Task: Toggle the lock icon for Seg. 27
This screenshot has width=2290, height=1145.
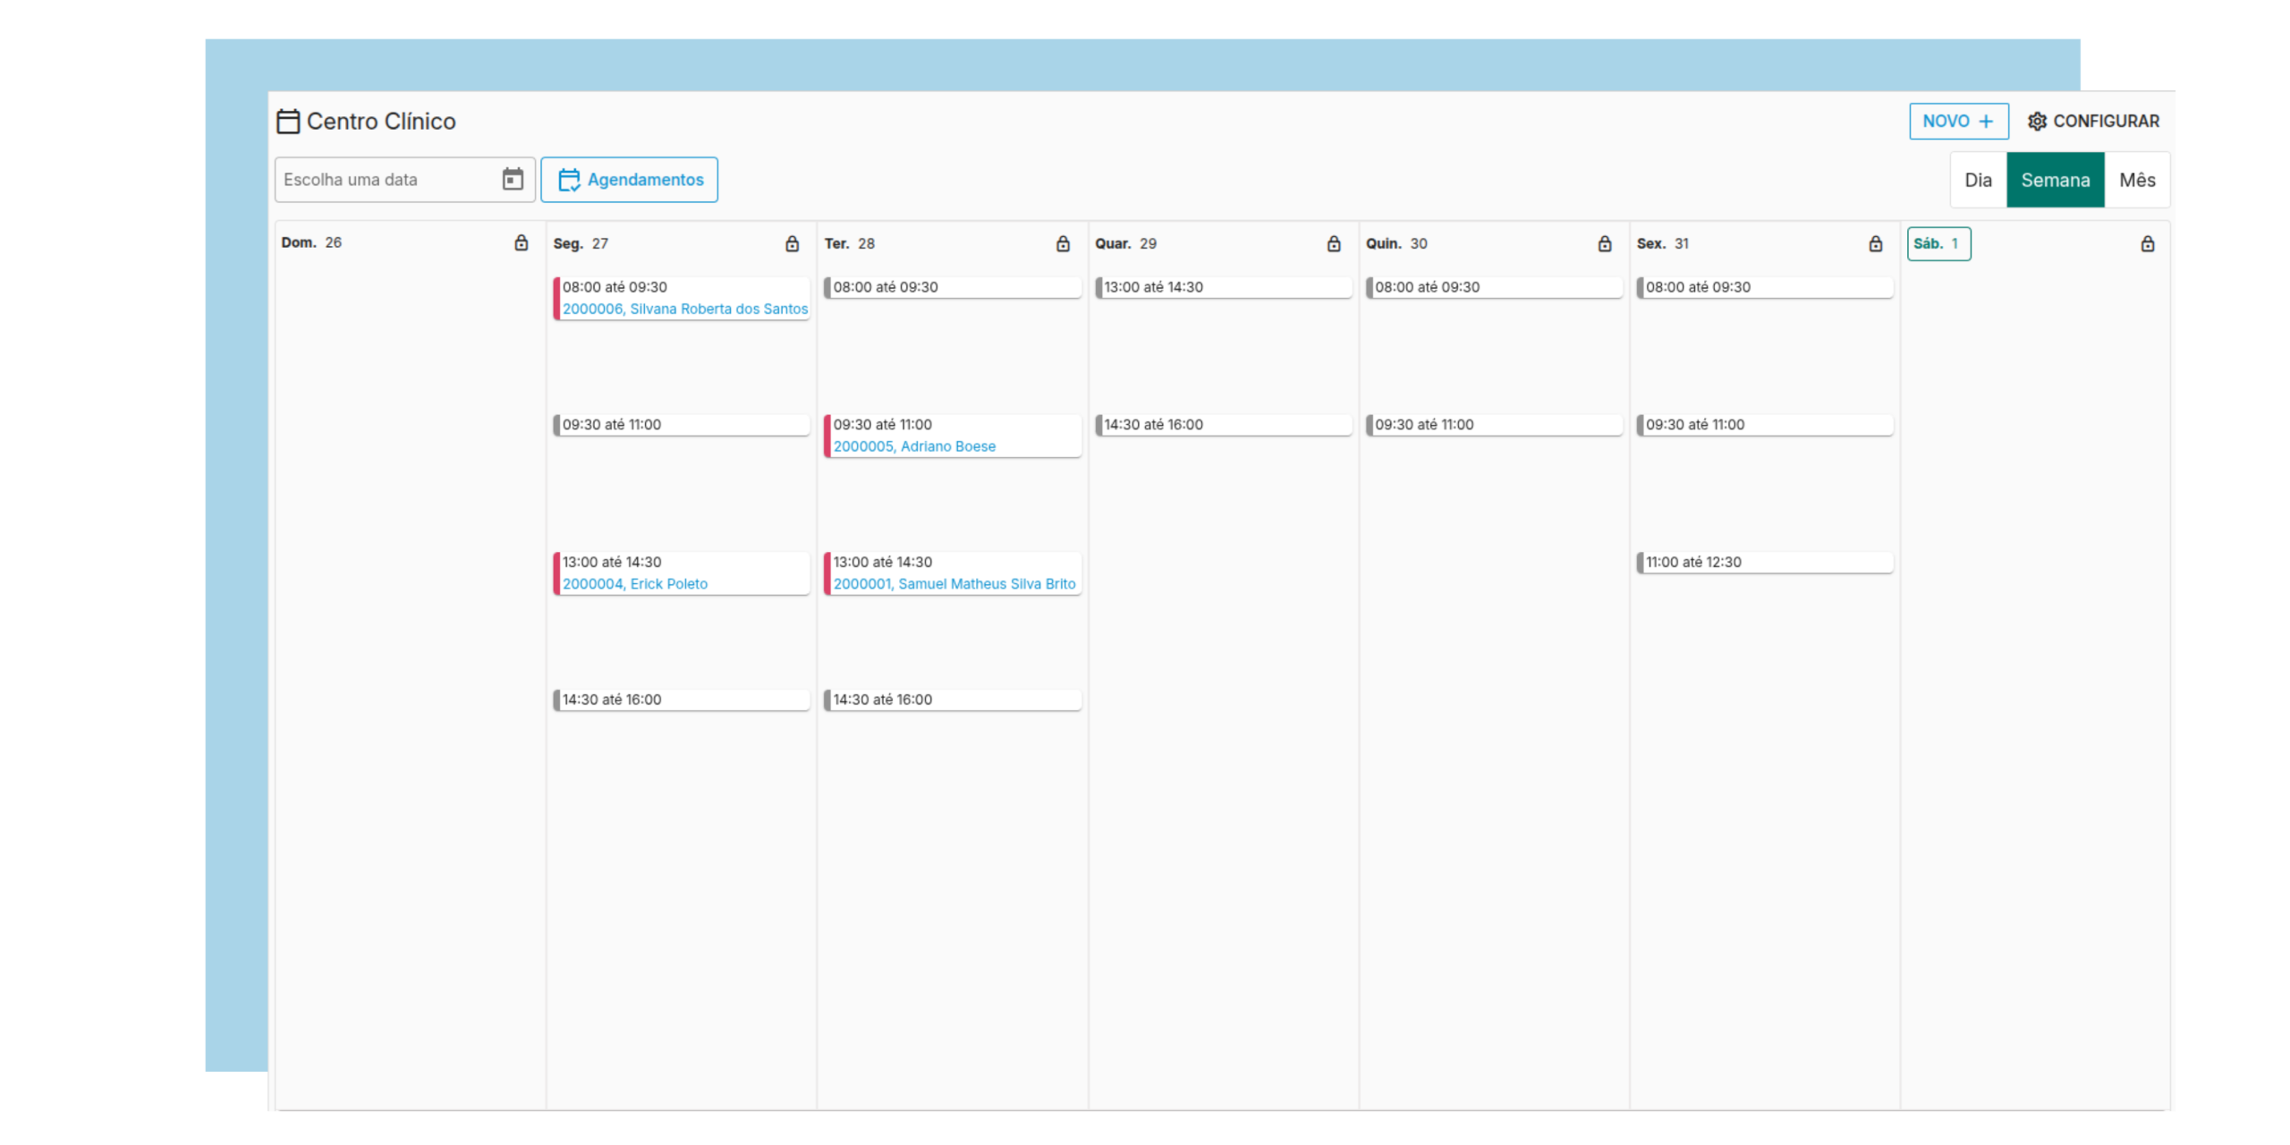Action: 793,243
